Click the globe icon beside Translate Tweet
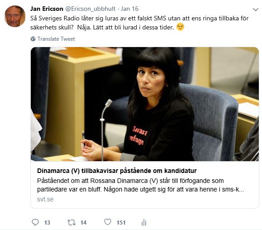This screenshot has width=262, height=230. 33,39
